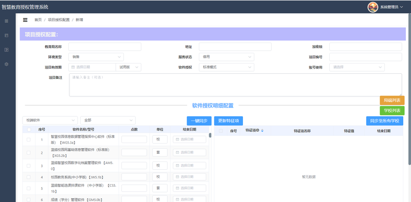Click the 软件授权明细配置 section heading
Screen dimensions: 411x202
tap(213, 106)
